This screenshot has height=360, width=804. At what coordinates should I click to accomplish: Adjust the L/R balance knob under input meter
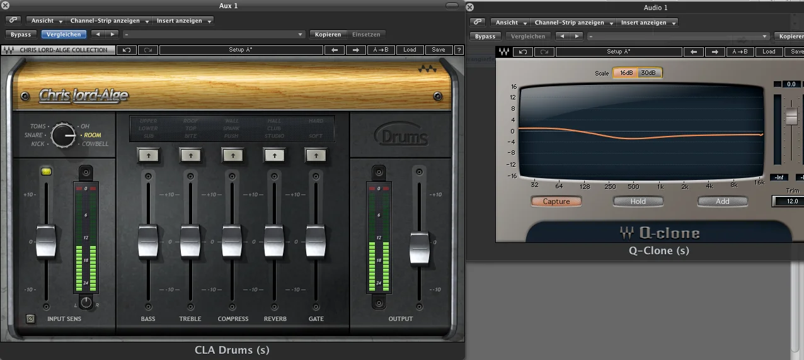(x=86, y=303)
